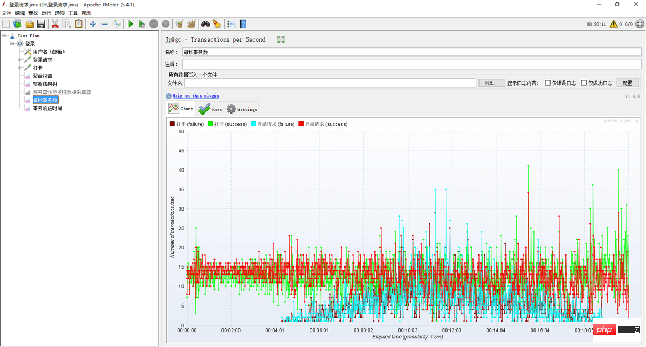Collapse the 登录 thread group node
This screenshot has height=347, width=646.
click(x=12, y=44)
